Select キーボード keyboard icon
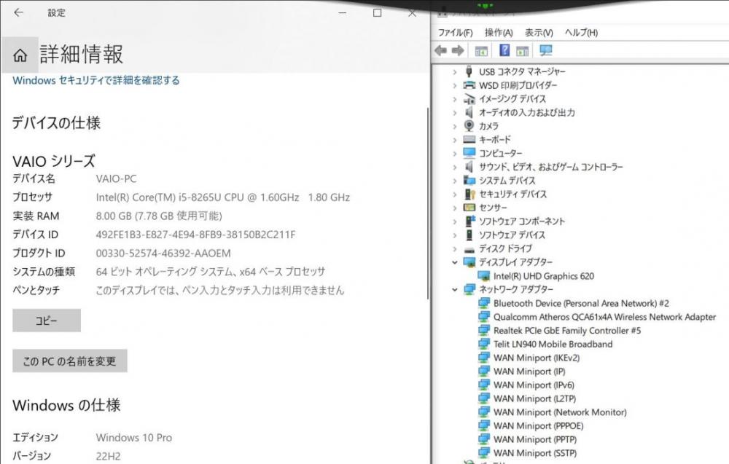This screenshot has height=464, width=729. tap(469, 139)
